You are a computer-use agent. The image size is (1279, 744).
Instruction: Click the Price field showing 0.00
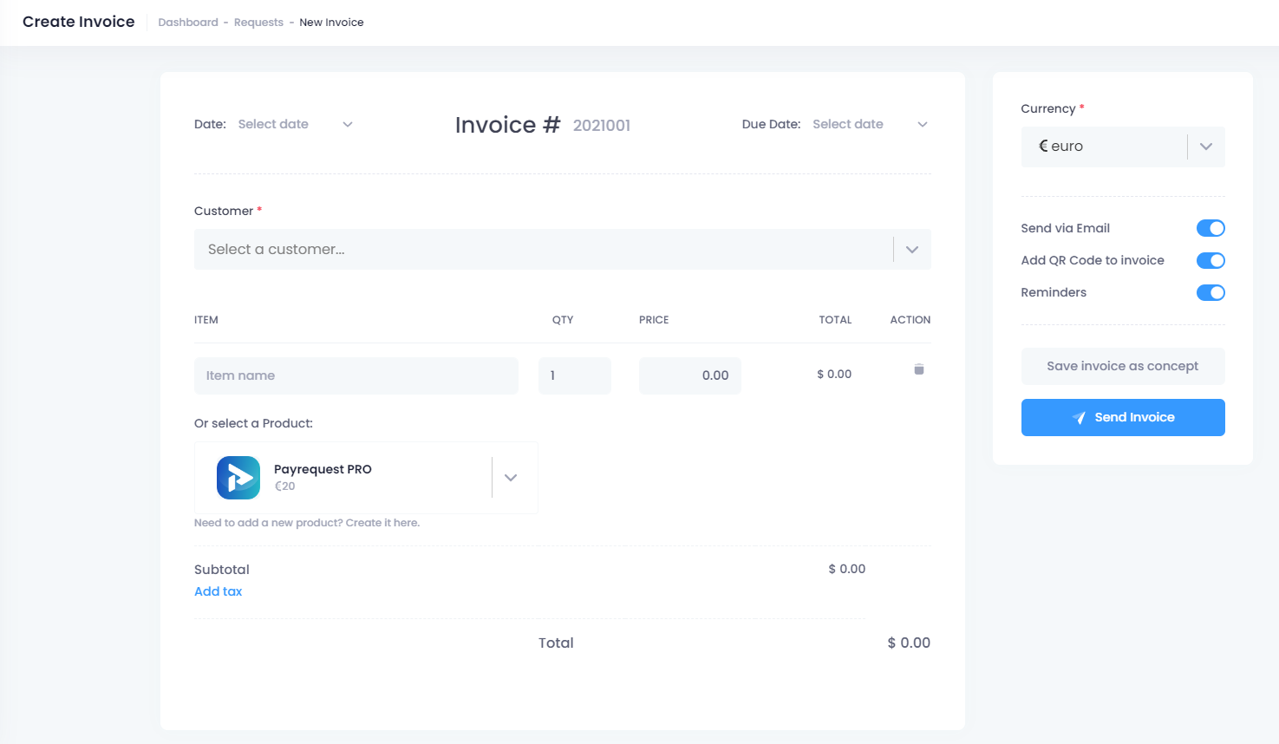[x=690, y=375]
